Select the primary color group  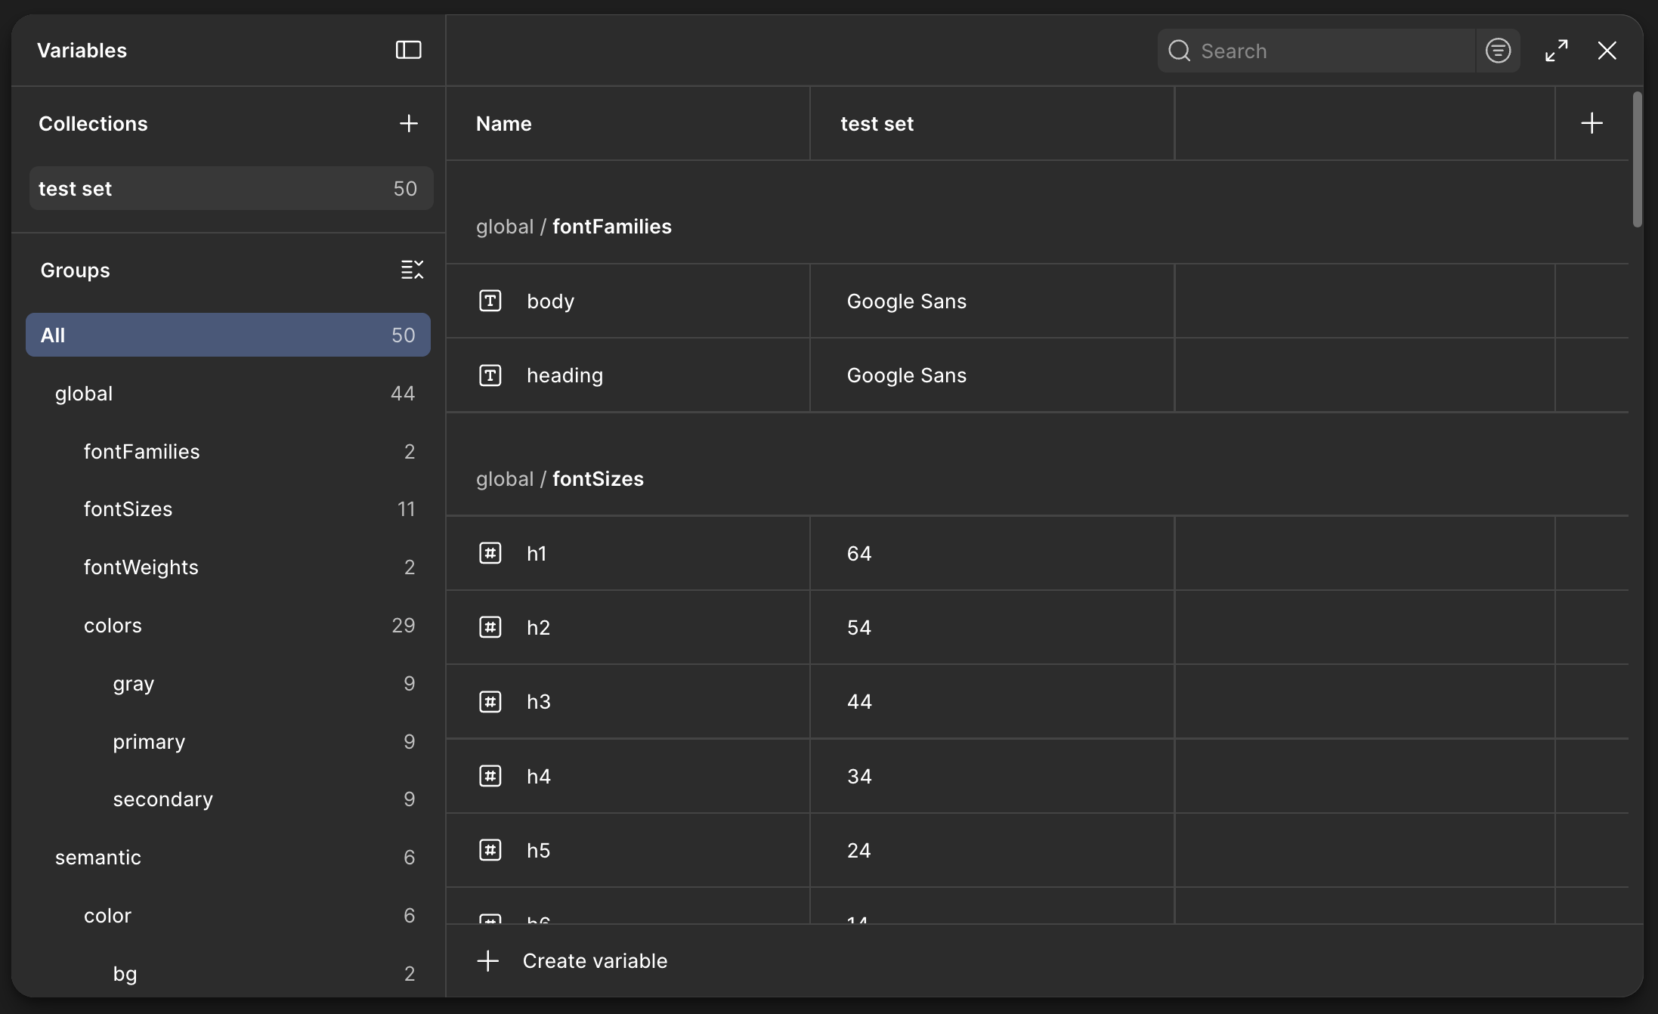[228, 741]
